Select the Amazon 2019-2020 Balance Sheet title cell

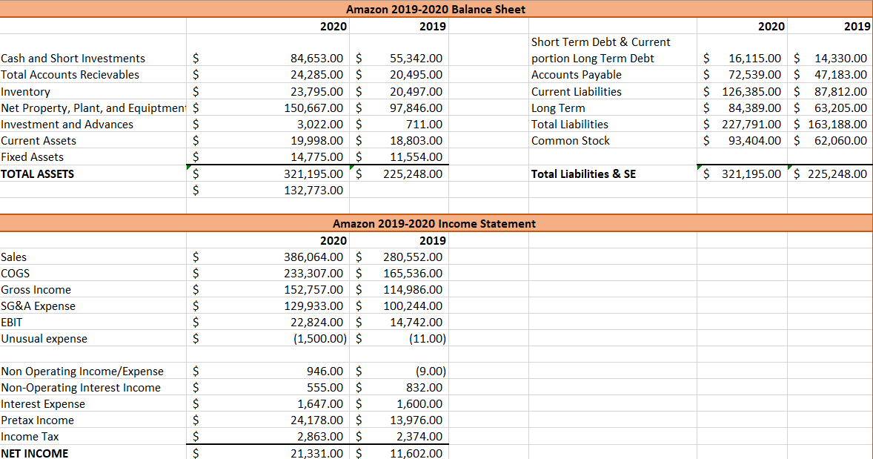point(436,9)
